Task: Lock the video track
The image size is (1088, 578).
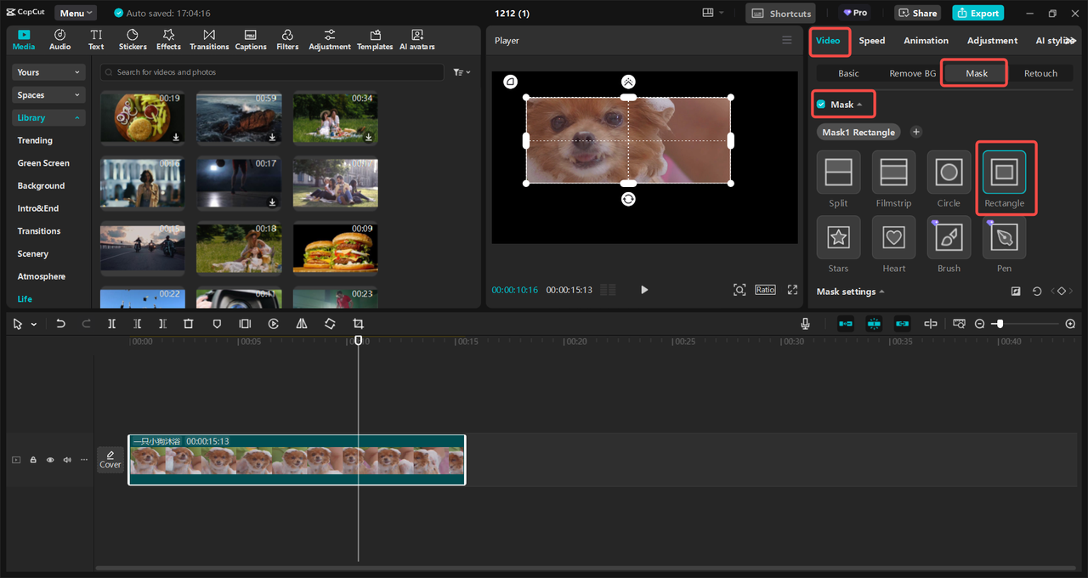Action: 33,460
